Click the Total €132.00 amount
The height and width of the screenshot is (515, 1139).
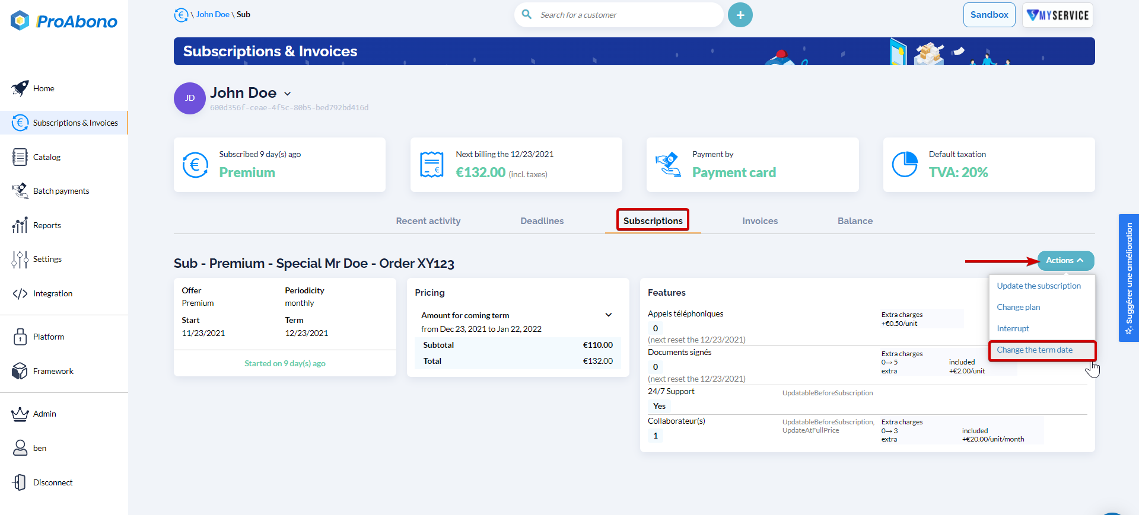(x=597, y=361)
